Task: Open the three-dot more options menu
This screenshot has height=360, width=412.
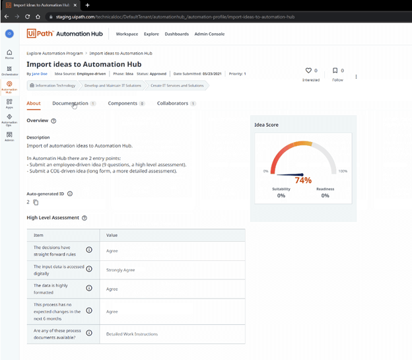Action: pos(356,77)
